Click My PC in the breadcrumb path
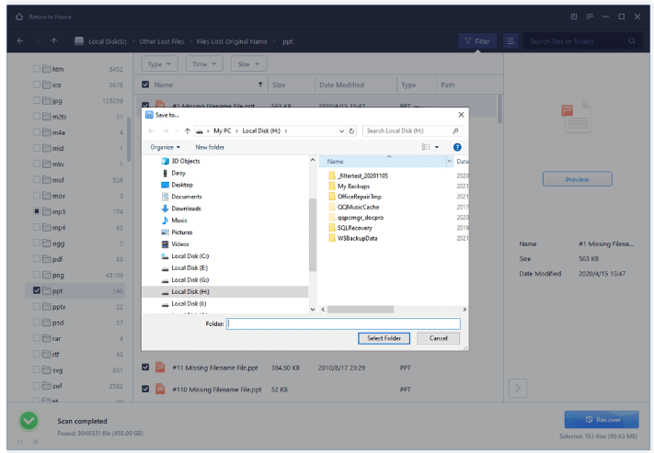654x453 pixels. tap(221, 131)
